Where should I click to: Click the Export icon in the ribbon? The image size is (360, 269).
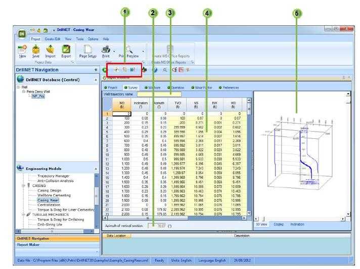coord(66,49)
